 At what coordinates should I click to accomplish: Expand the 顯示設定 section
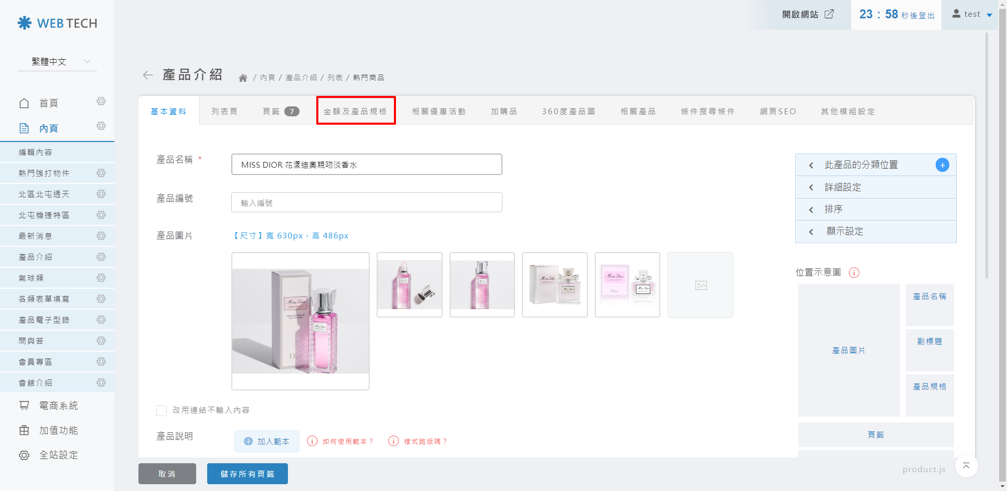[875, 232]
